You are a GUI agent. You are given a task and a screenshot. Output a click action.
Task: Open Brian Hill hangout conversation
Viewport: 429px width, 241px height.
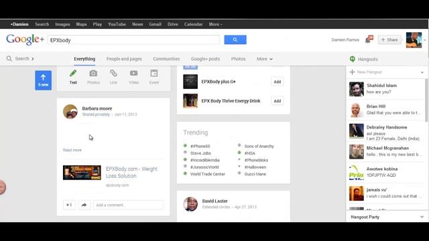tap(386, 110)
